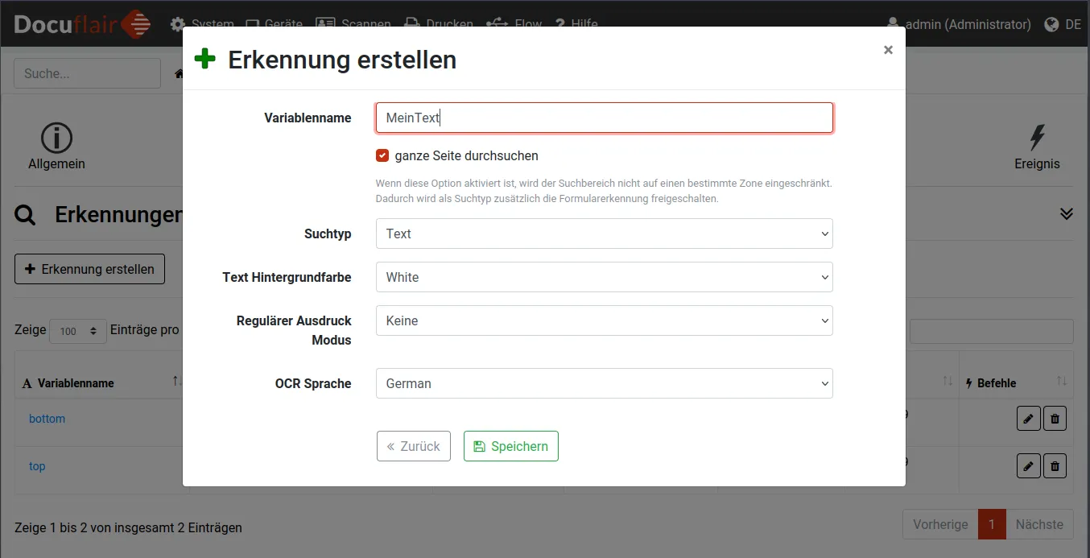Viewport: 1090px width, 558px height.
Task: Uncheck ganze Seite durchsuchen checkbox
Action: point(382,155)
